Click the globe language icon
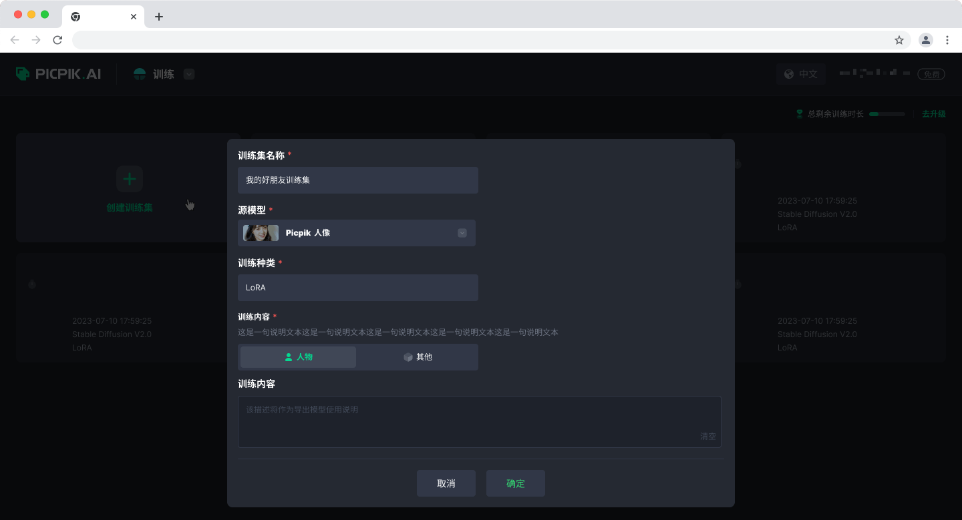Screen dimensions: 962x520 pyautogui.click(x=789, y=74)
